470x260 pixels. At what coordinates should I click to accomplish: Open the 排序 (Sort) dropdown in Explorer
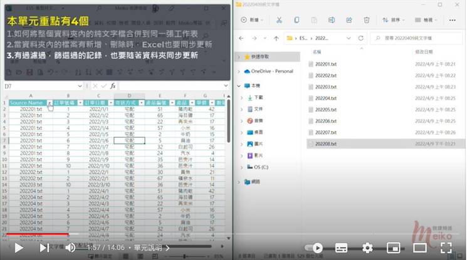(394, 20)
